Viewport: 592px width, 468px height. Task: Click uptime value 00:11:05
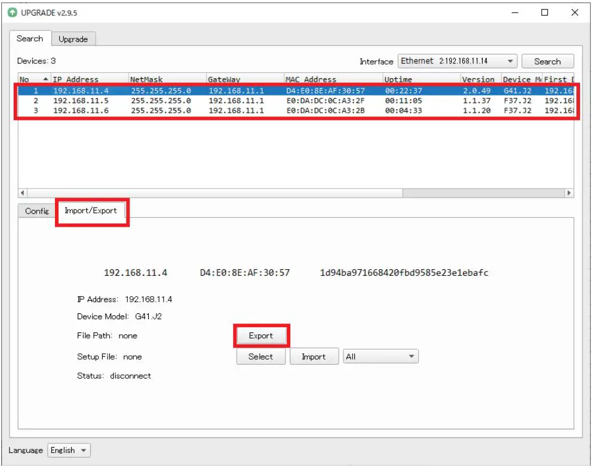tap(403, 101)
